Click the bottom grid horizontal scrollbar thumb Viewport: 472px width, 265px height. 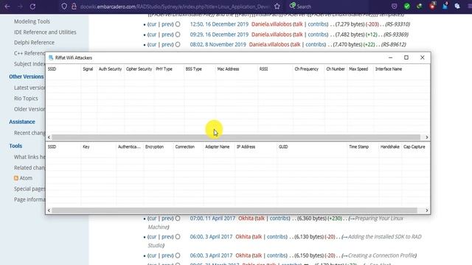(x=235, y=211)
